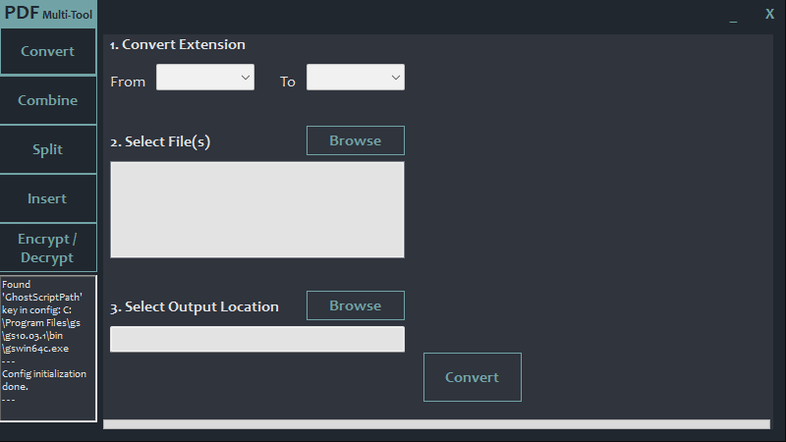Browse for files to select
This screenshot has width=786, height=442.
[356, 140]
